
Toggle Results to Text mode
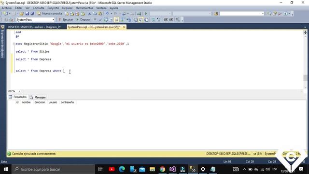click(136, 20)
